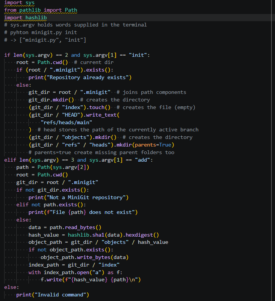This screenshot has width=275, height=301.
Task: Click the 'head stores the path' comment
Action: pyautogui.click(x=118, y=130)
